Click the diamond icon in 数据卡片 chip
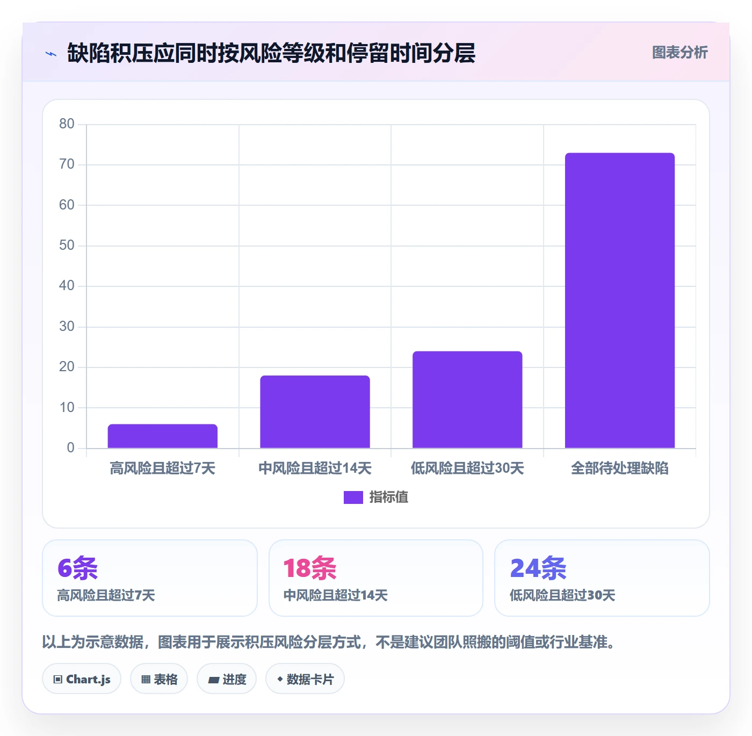The height and width of the screenshot is (736, 752). (280, 680)
